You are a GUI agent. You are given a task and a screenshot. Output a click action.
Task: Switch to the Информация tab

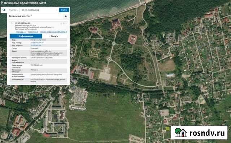[26, 36]
